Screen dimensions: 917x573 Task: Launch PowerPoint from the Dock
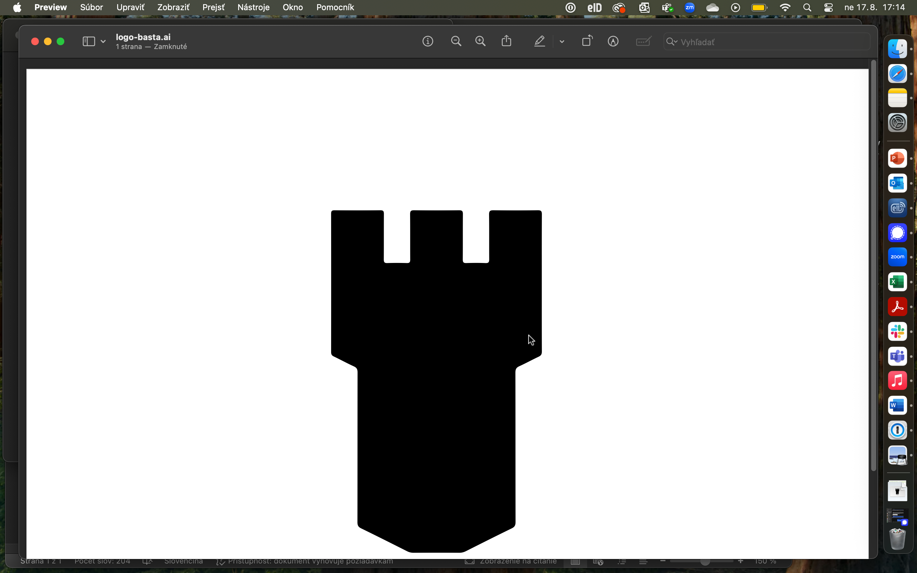point(897,159)
